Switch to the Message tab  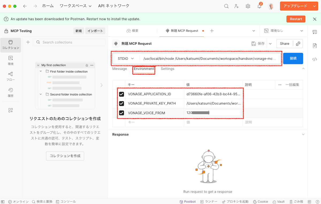(120, 69)
